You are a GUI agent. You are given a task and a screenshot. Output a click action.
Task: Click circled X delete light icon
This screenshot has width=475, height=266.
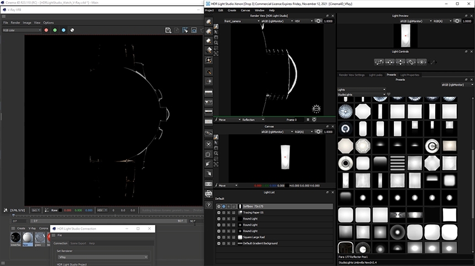click(x=208, y=144)
